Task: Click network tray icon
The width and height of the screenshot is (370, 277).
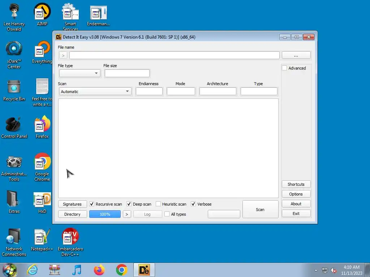Action: tap(325, 270)
